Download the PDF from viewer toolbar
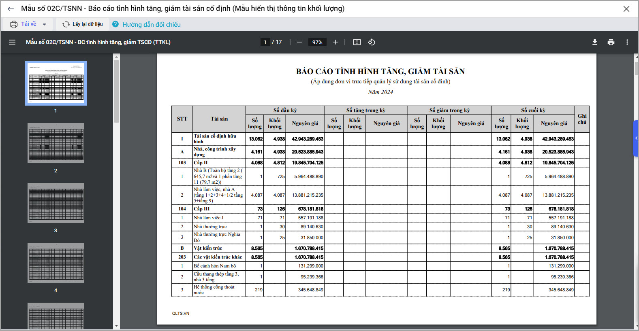The height and width of the screenshot is (331, 639). 595,42
